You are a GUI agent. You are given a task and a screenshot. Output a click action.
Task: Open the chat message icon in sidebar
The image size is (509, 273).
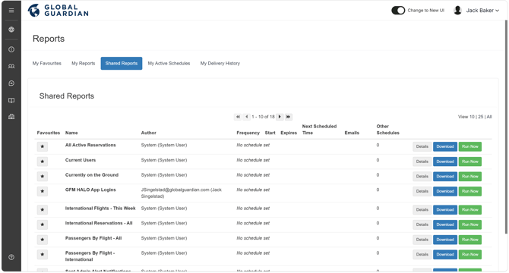[x=11, y=83]
